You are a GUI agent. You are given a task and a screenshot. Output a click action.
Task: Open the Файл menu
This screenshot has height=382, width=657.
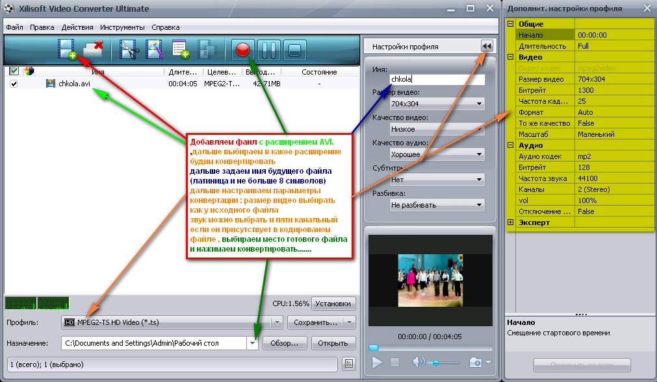(x=15, y=27)
